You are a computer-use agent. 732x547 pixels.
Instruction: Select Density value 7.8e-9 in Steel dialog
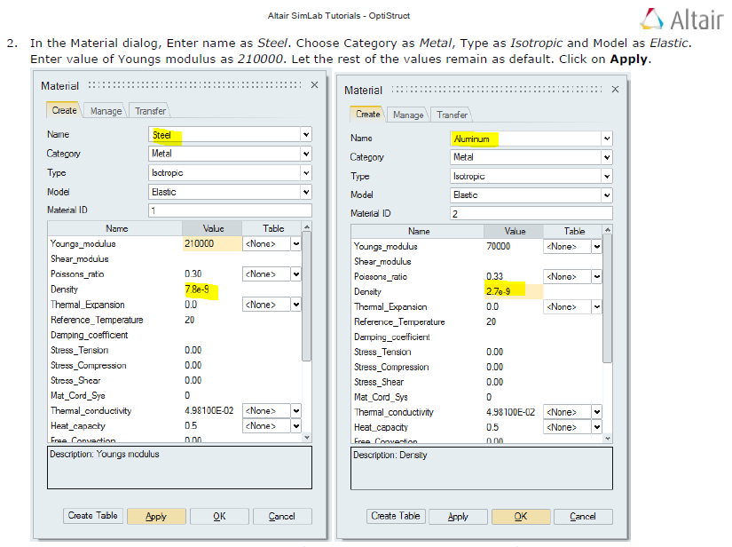click(197, 289)
